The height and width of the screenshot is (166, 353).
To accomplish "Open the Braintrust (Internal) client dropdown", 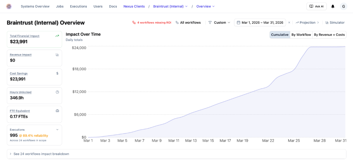I will [x=170, y=6].
